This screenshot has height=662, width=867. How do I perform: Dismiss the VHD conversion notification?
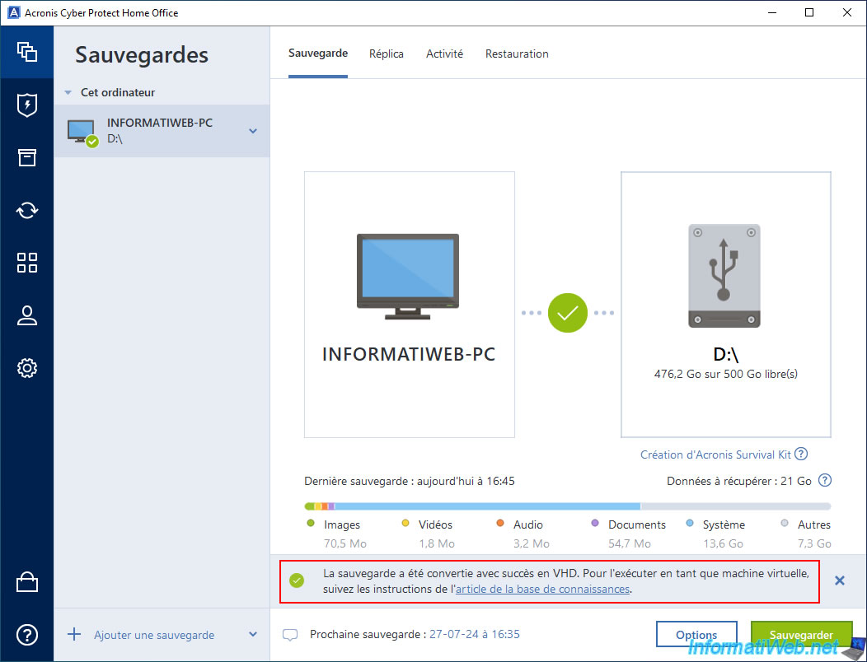click(839, 580)
